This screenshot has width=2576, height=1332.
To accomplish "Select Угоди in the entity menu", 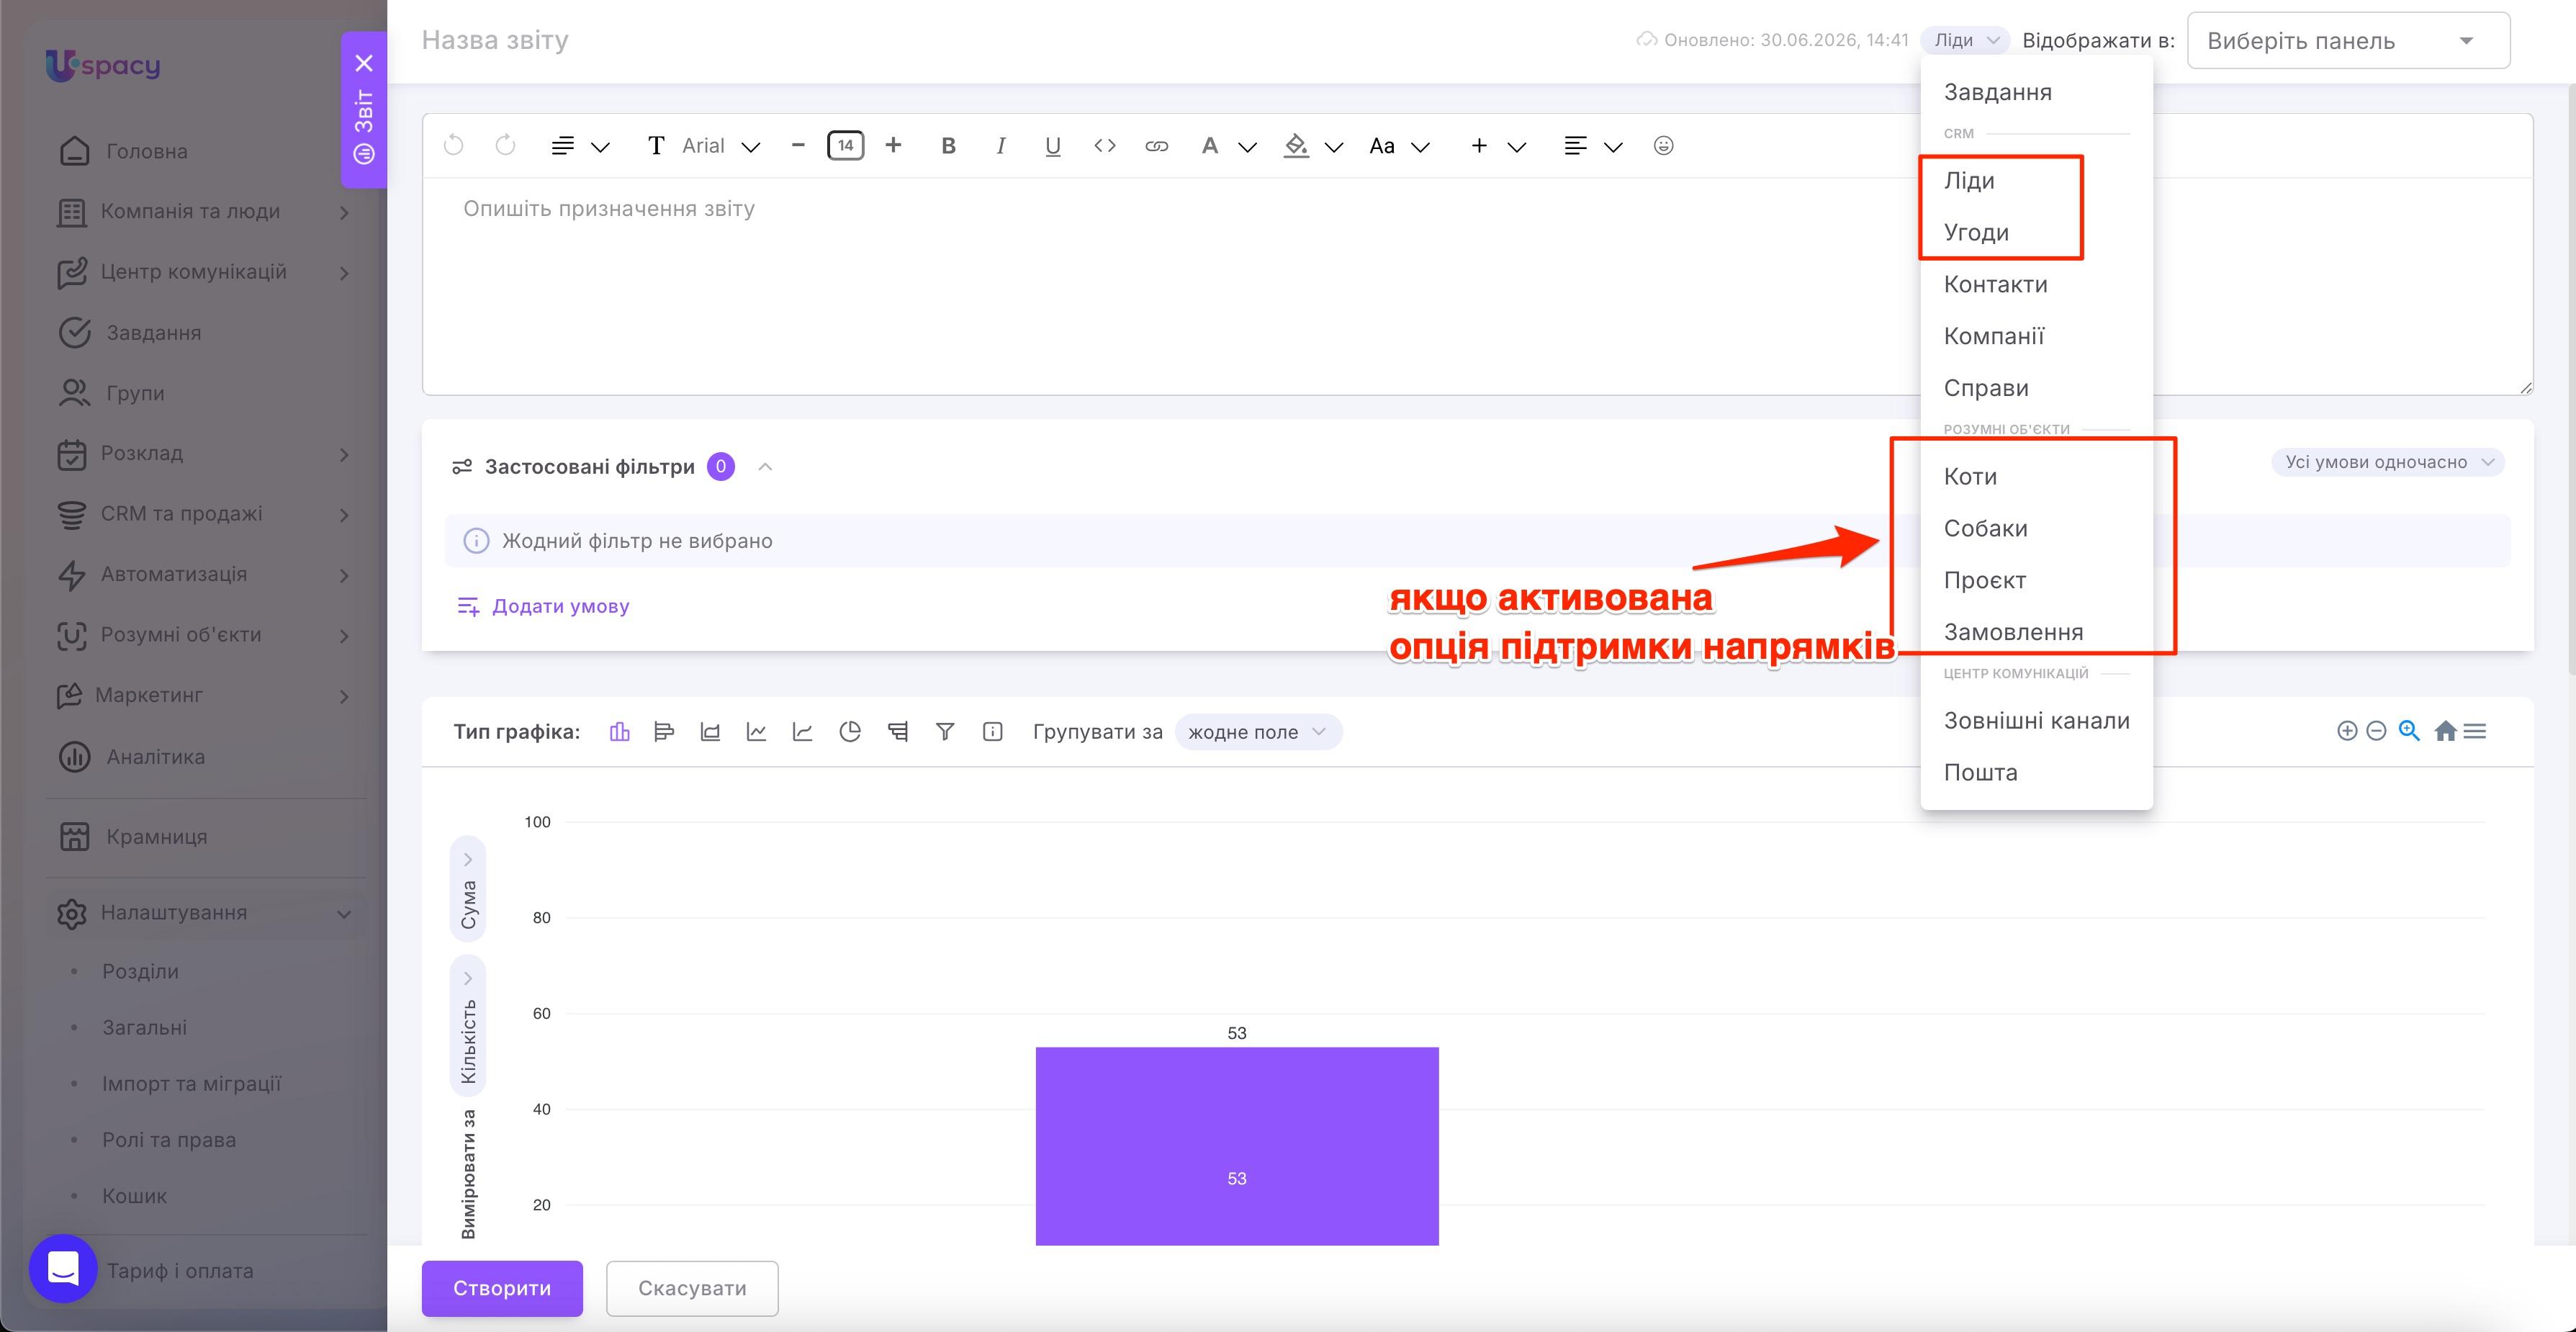I will click(x=1976, y=232).
